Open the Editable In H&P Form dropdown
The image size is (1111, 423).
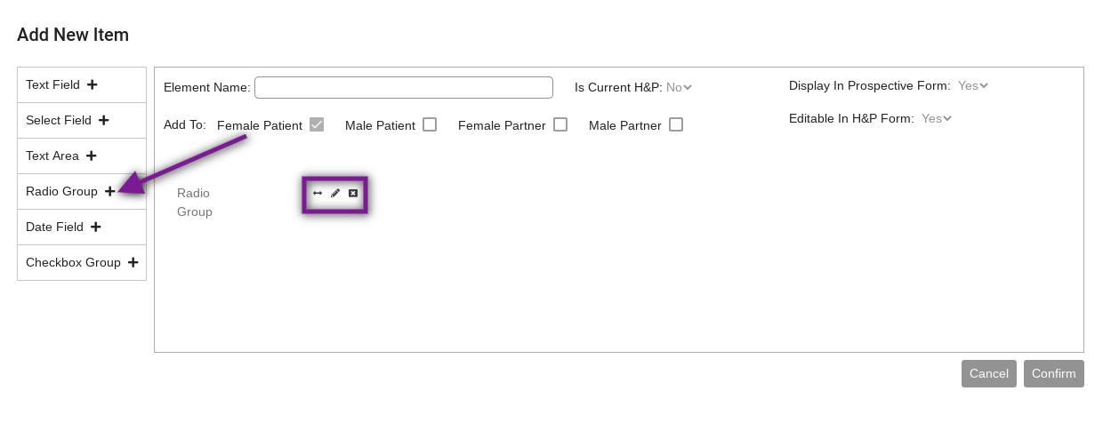(937, 117)
